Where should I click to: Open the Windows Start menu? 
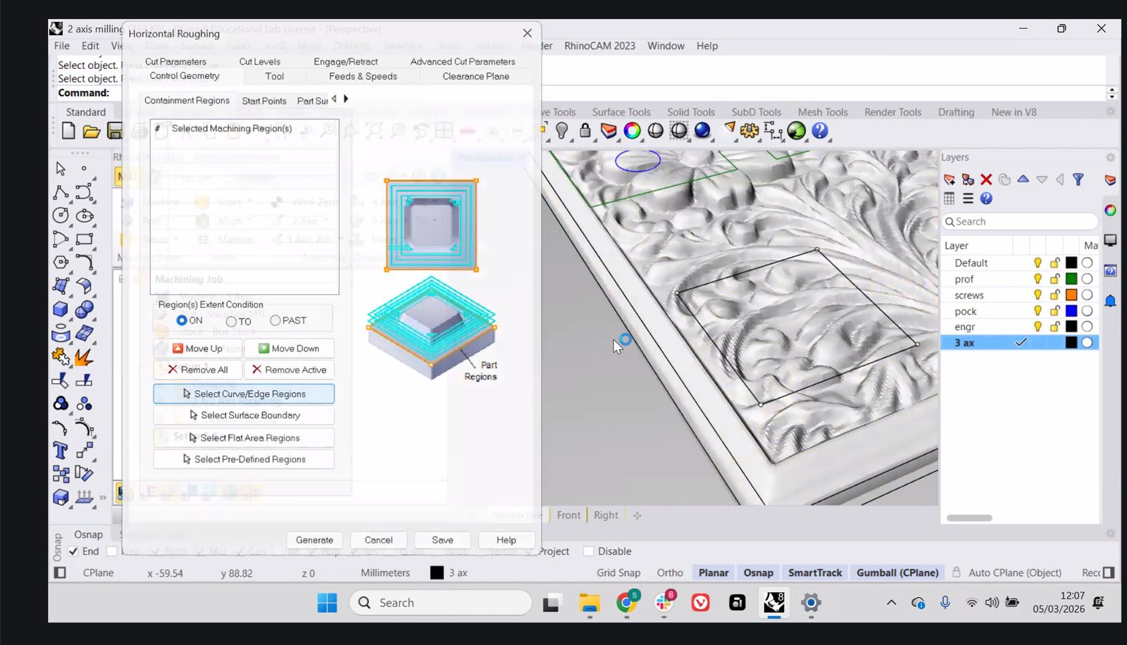coord(327,603)
